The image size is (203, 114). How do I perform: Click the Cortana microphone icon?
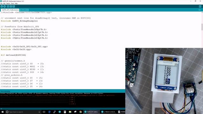[39, 112]
